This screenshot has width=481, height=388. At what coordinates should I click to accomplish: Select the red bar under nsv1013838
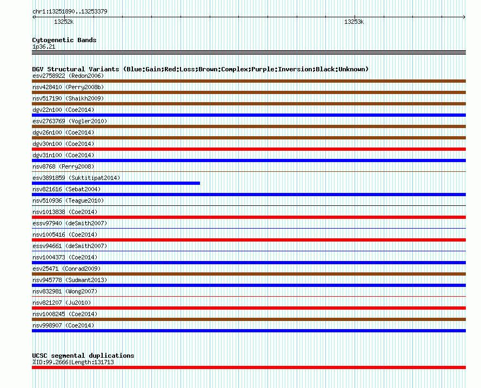pos(249,217)
